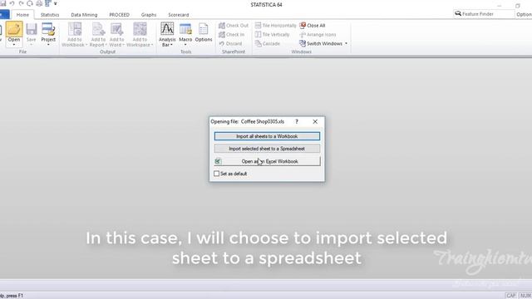
Task: Click the Feature Finder magnifier icon
Action: (458, 13)
